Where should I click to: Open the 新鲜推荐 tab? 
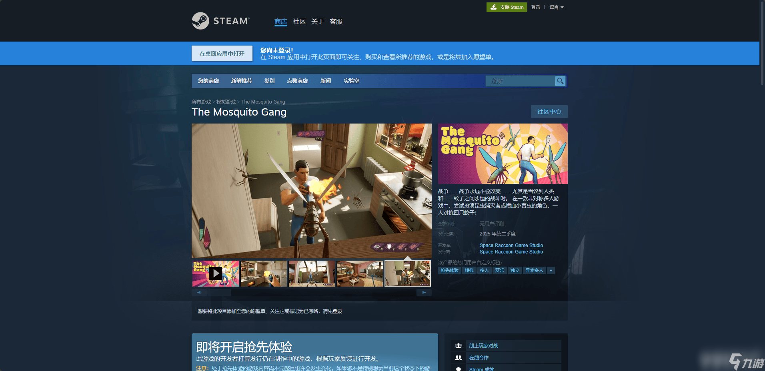(242, 81)
